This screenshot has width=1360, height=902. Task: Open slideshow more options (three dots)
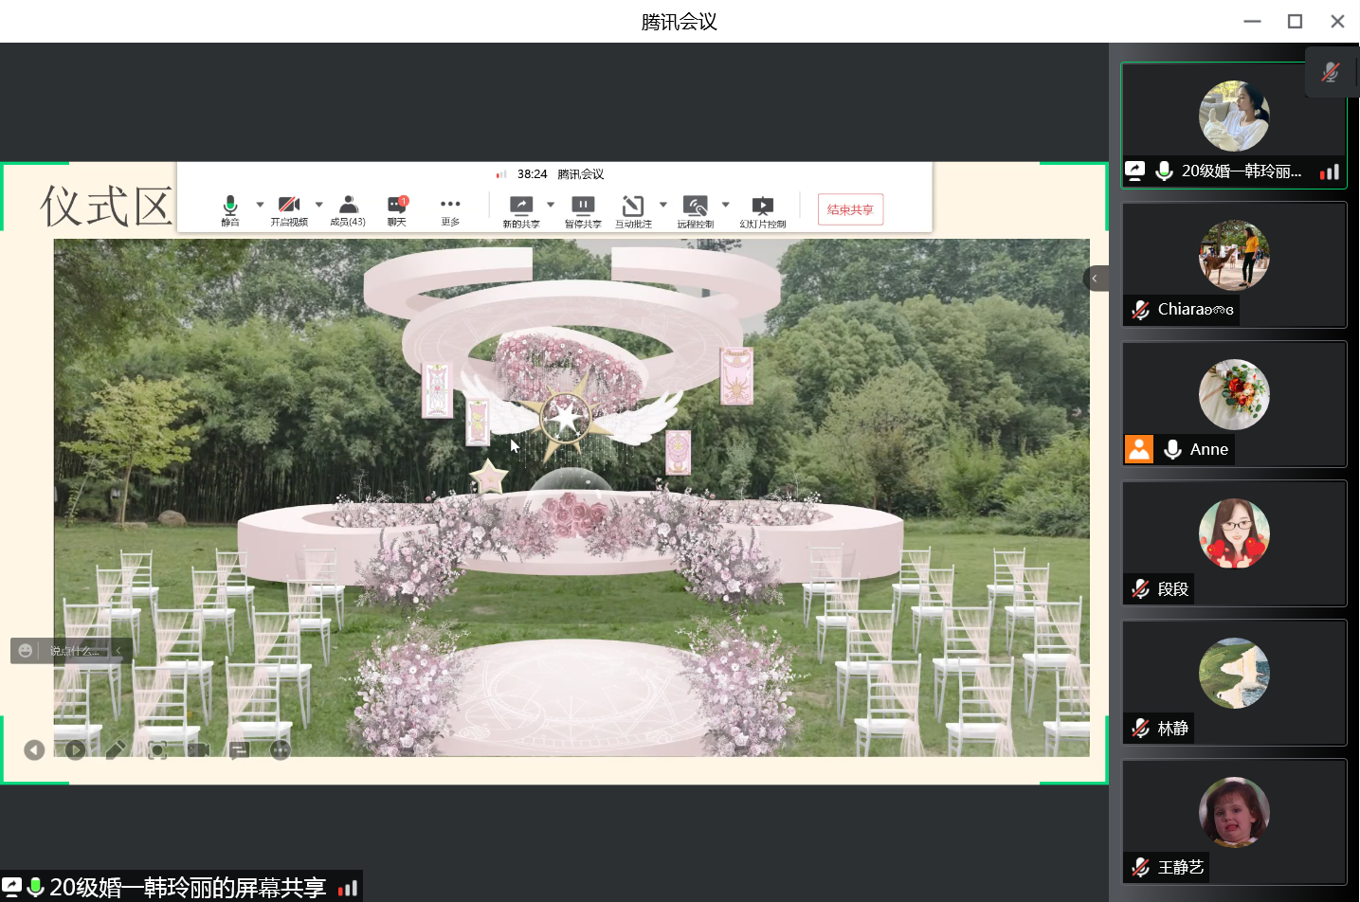281,750
